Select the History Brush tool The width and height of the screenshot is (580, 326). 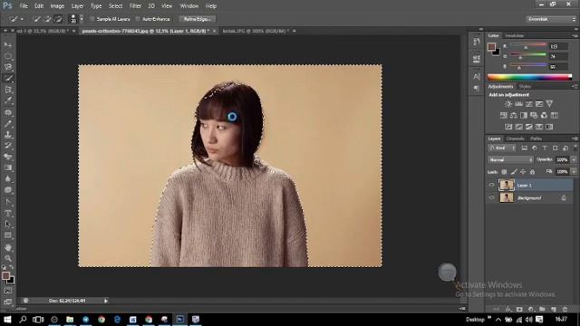[x=8, y=146]
